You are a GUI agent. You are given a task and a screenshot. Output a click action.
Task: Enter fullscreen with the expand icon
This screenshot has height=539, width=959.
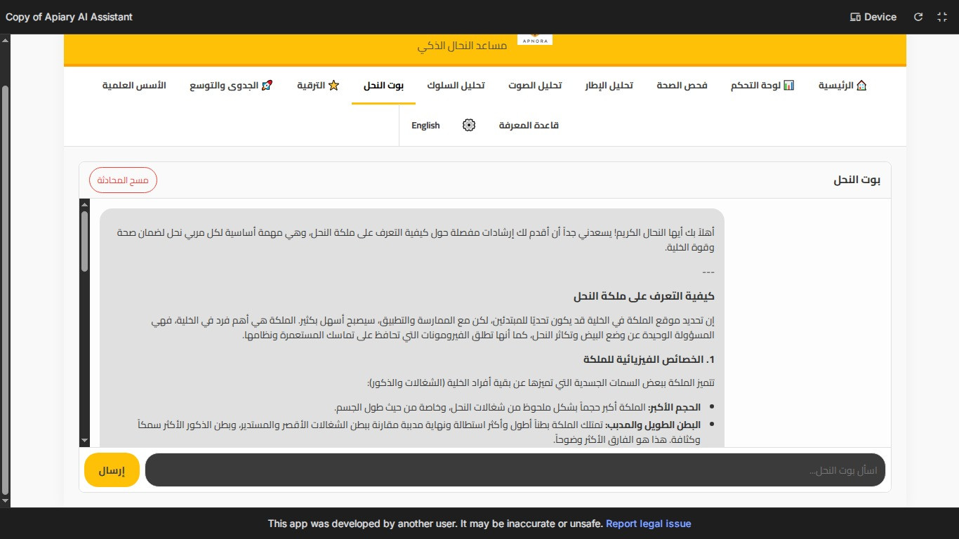(x=941, y=17)
